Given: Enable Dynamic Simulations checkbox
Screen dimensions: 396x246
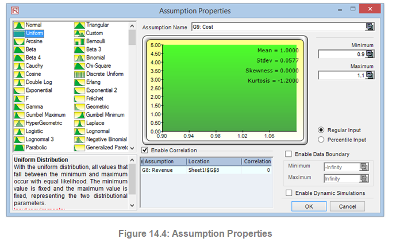Looking at the screenshot, I should click(289, 193).
